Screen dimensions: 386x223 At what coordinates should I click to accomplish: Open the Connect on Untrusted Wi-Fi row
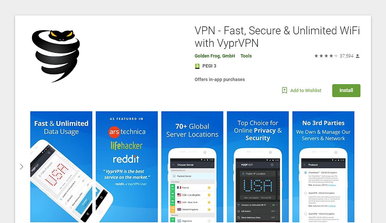click(257, 205)
